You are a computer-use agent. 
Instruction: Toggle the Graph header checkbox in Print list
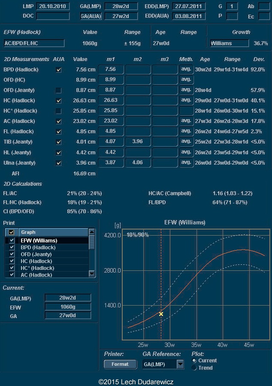pos(12,232)
